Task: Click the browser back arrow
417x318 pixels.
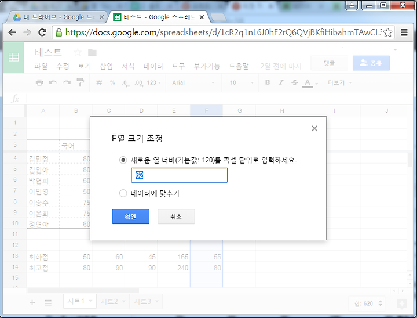Action: click(12, 32)
